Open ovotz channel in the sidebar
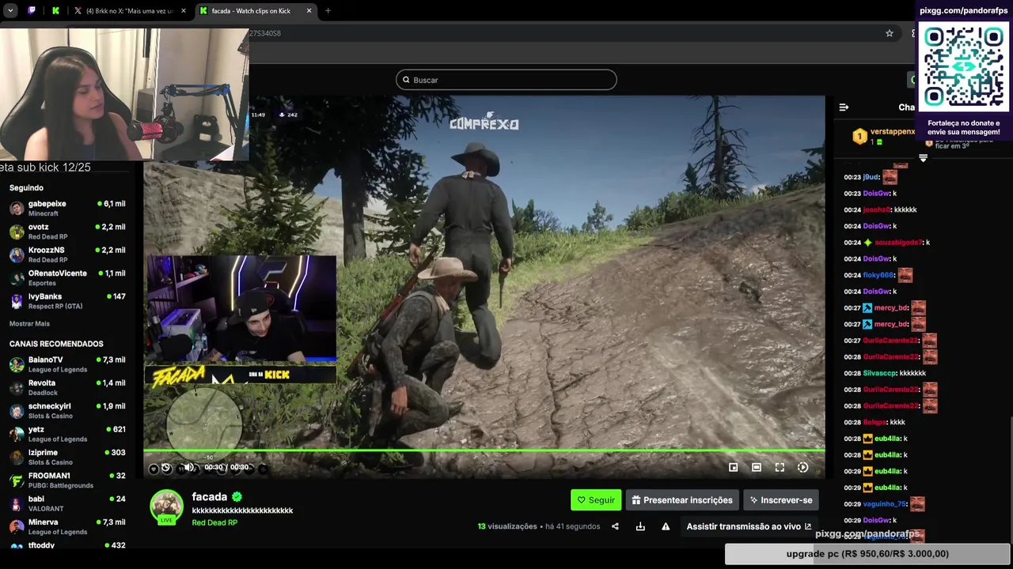The image size is (1013, 569). point(67,232)
